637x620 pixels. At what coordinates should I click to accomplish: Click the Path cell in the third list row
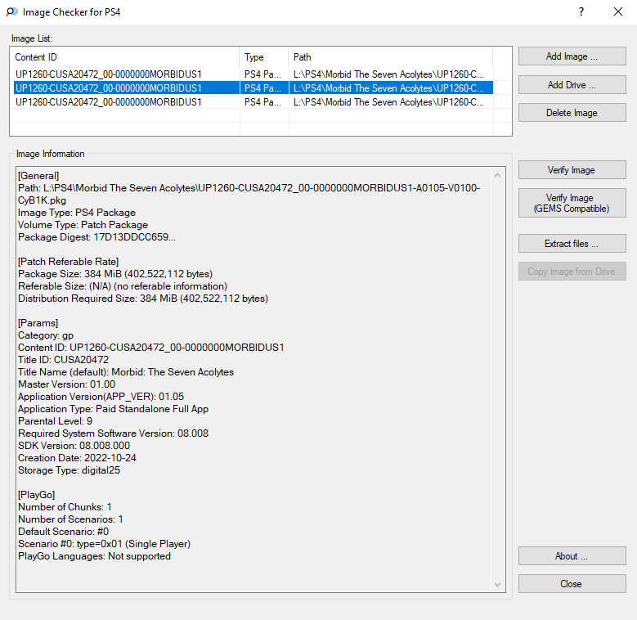pyautogui.click(x=391, y=102)
